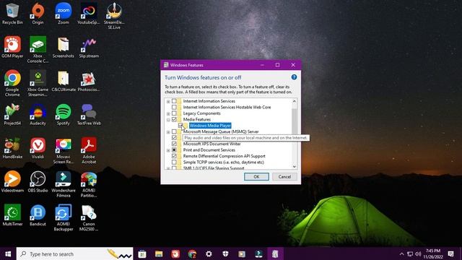Viewport: 462px width, 260px height.
Task: Select the OBS Studio desktop icon
Action: click(x=38, y=182)
